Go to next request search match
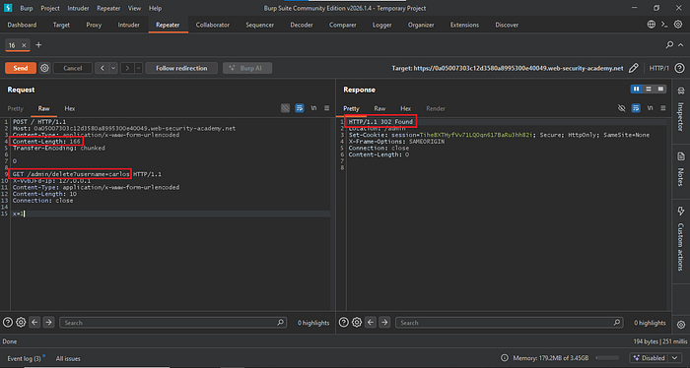 48,323
